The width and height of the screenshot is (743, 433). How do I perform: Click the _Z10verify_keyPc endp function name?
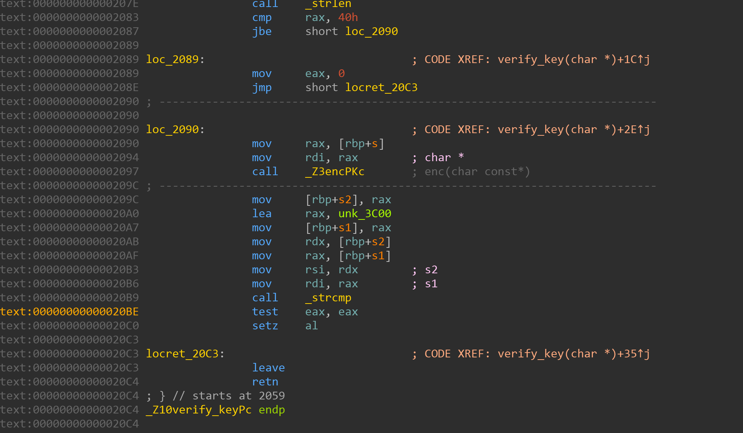pyautogui.click(x=198, y=410)
